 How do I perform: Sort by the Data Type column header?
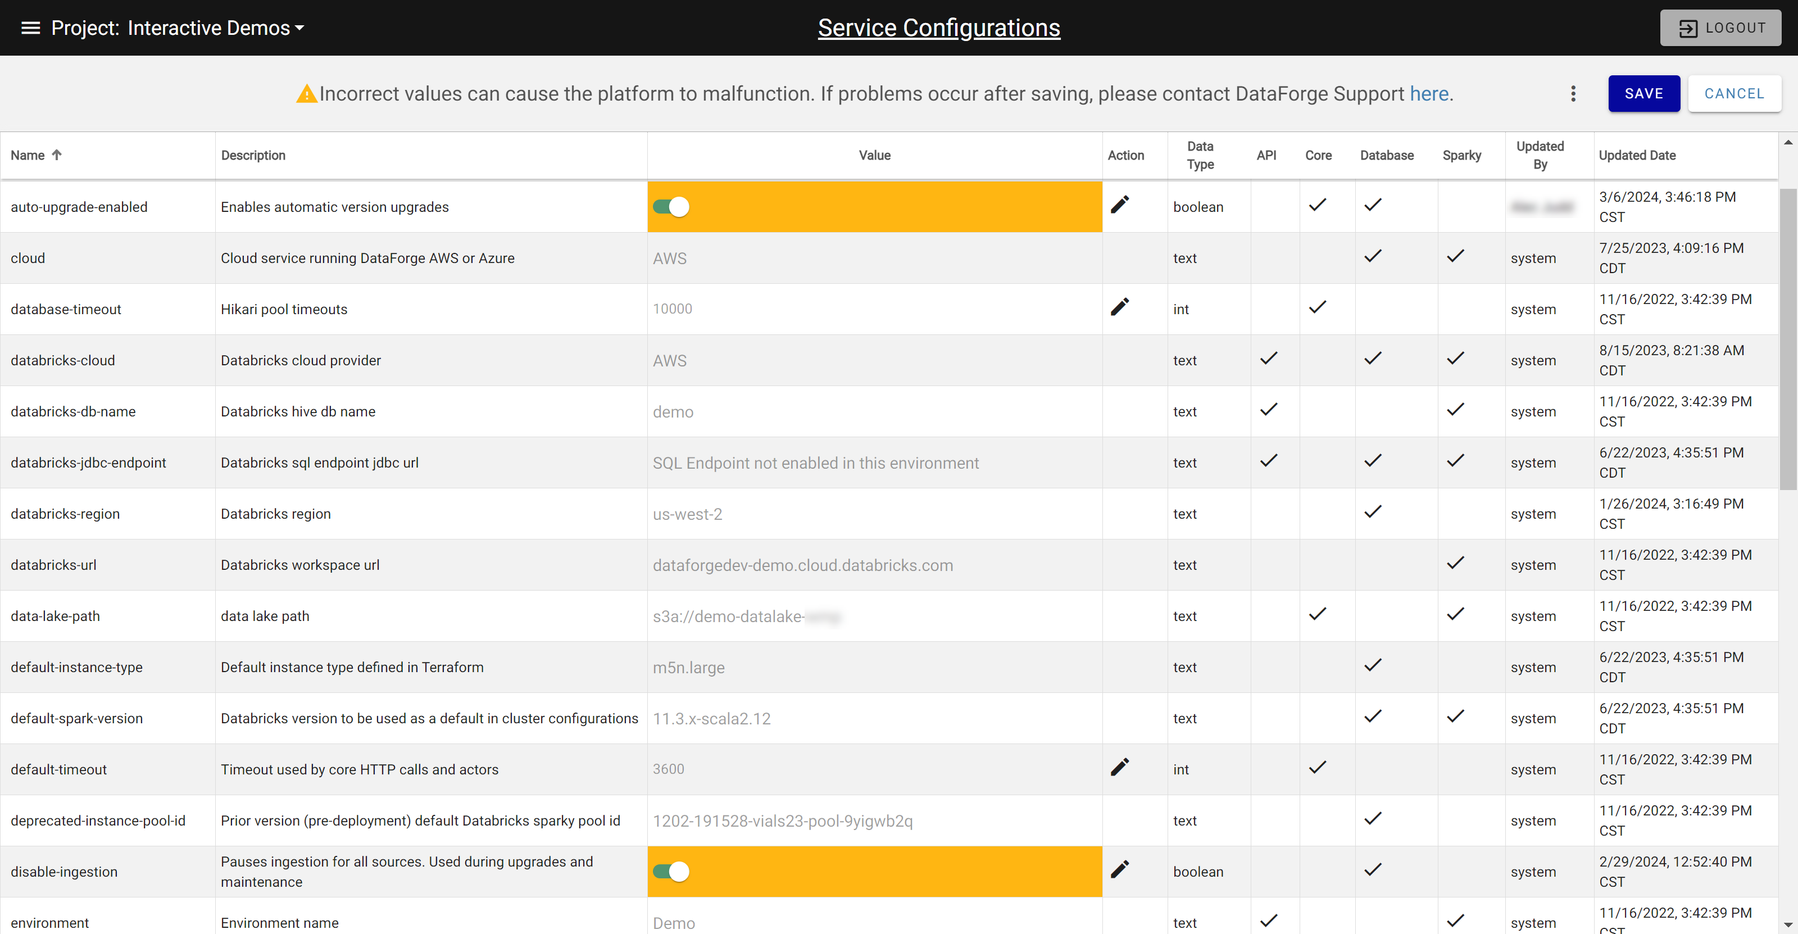[1200, 155]
